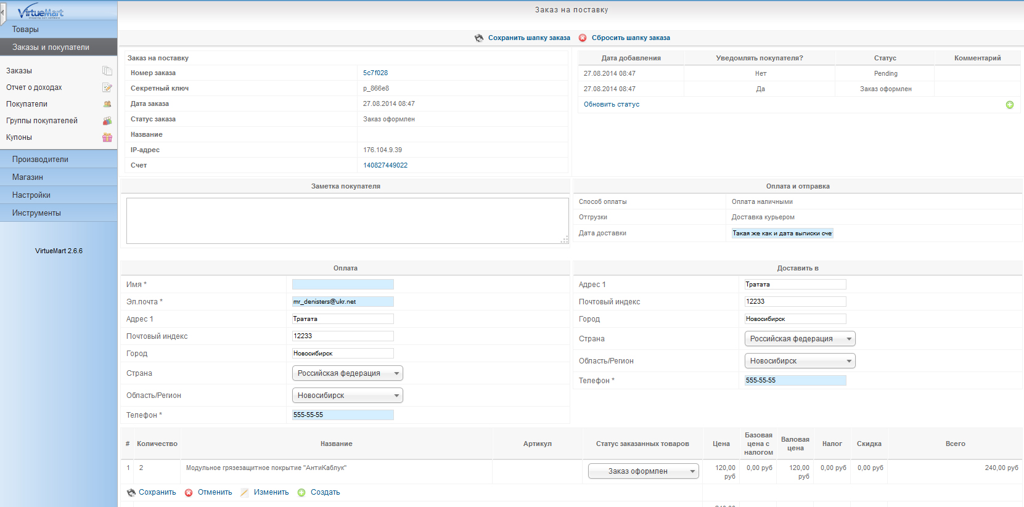Click the save order header icon
Image resolution: width=1024 pixels, height=507 pixels.
pos(479,38)
